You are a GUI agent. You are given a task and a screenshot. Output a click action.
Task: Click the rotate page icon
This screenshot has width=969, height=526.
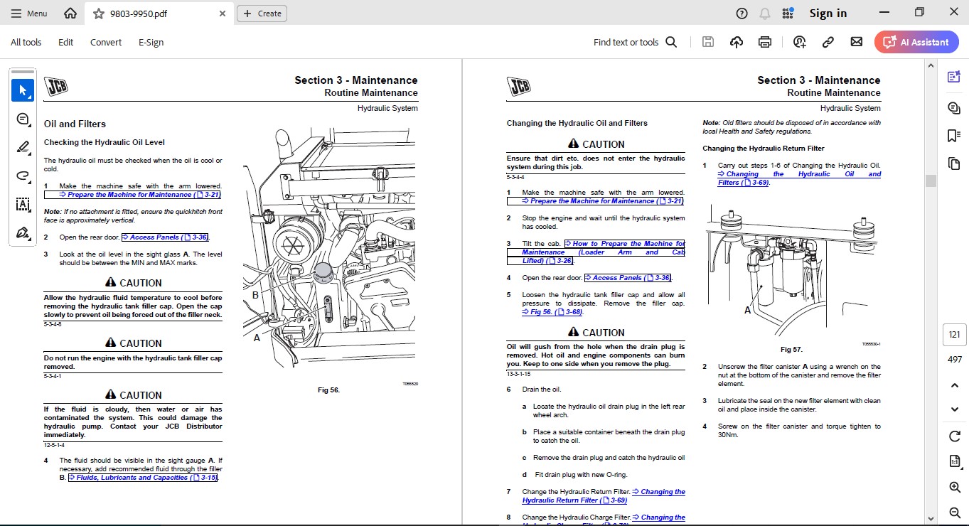[955, 436]
